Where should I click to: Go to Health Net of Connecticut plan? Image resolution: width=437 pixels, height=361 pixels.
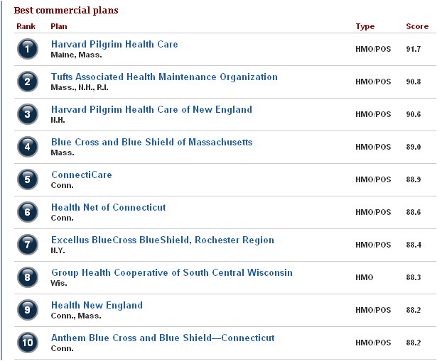click(x=108, y=207)
